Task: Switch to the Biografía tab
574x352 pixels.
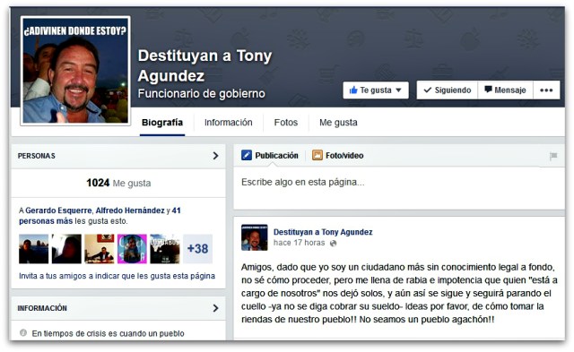Action: (162, 123)
